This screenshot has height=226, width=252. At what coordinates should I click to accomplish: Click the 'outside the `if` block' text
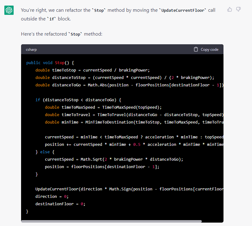(46, 19)
